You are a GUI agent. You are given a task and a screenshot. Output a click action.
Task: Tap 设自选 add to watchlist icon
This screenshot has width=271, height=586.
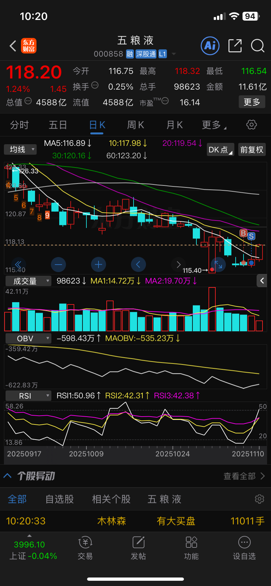pos(244,548)
